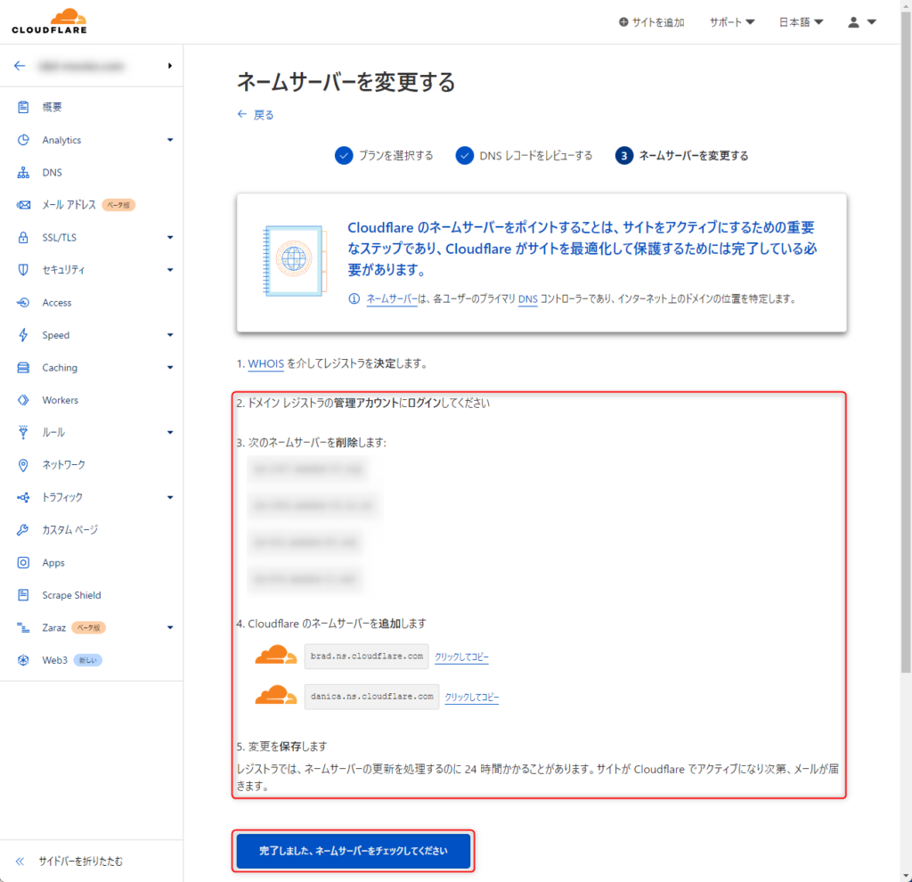Viewport: 912px width, 882px height.
Task: Click the ベータ版 badge next to Zaraz
Action: pyautogui.click(x=88, y=628)
